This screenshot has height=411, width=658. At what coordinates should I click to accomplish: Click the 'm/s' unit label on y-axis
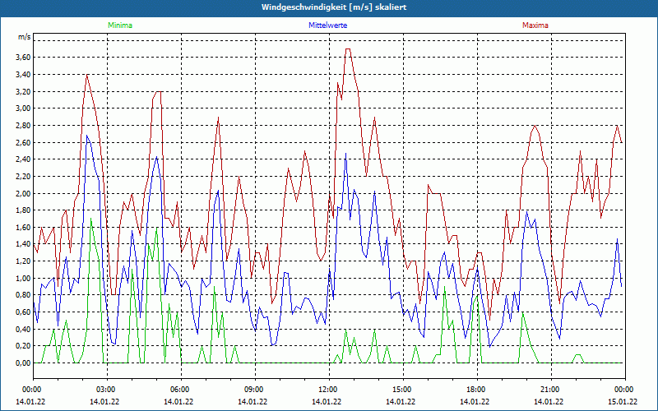25,37
